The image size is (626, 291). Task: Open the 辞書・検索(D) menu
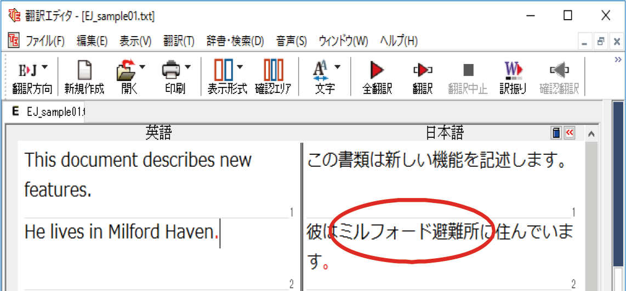pyautogui.click(x=235, y=41)
